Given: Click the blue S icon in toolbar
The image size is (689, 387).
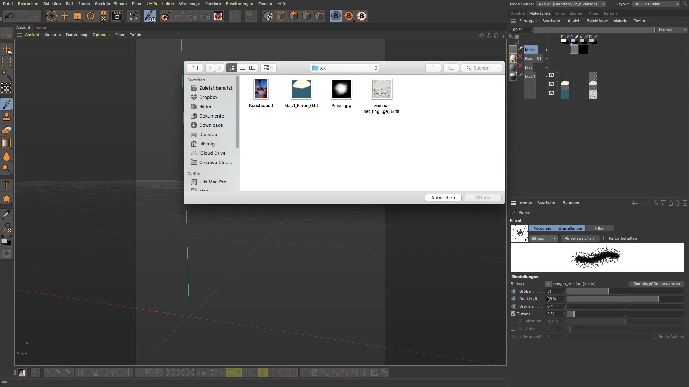Looking at the screenshot, I should point(336,16).
